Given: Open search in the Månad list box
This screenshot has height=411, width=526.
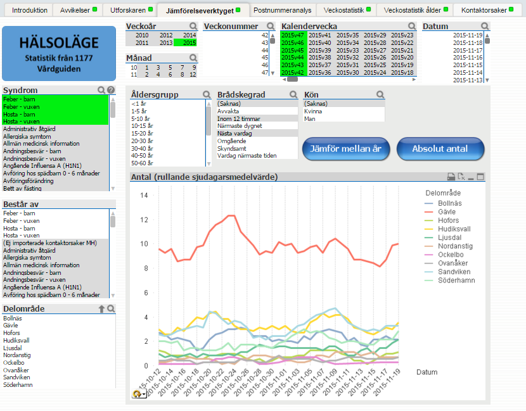Looking at the screenshot, I should pos(193,58).
